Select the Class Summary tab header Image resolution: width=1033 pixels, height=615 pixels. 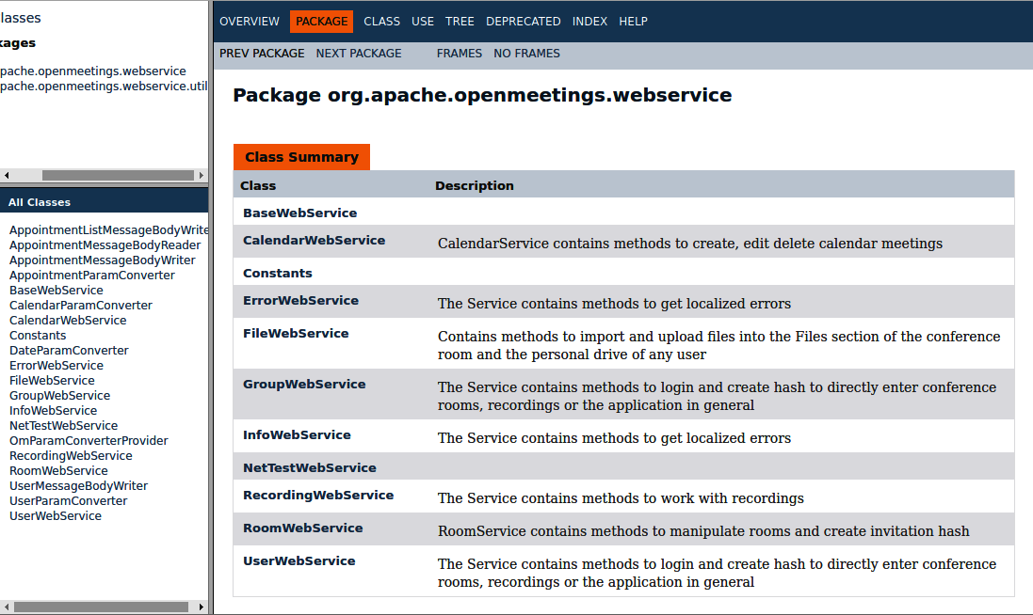point(301,157)
